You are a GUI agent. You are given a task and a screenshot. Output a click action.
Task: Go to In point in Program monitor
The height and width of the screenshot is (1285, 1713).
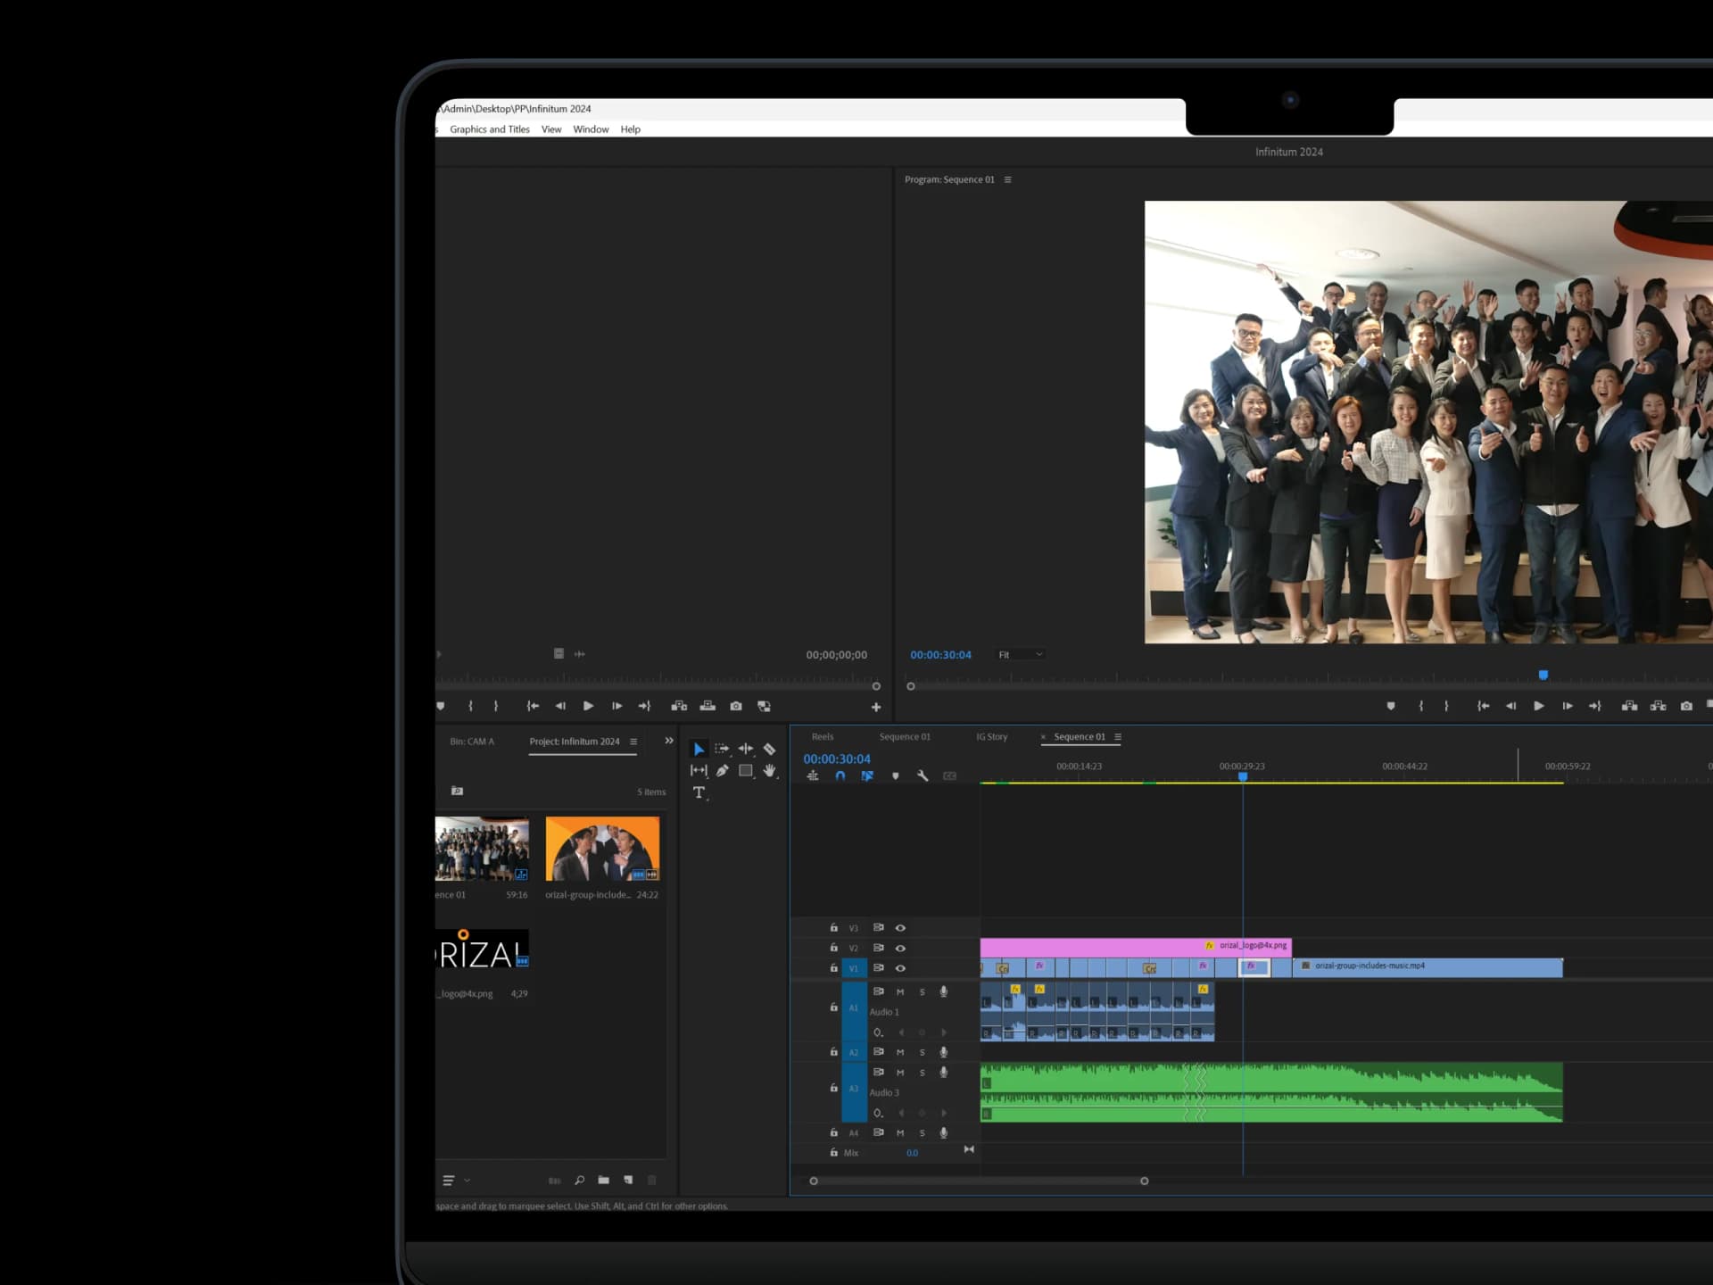[x=1483, y=706]
